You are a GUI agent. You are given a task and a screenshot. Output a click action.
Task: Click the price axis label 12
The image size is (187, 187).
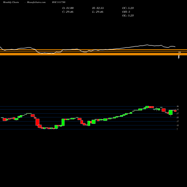pyautogui.click(x=178, y=125)
